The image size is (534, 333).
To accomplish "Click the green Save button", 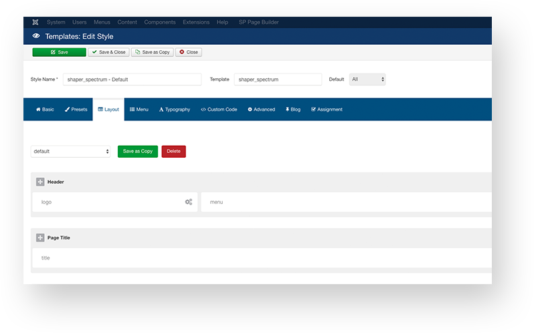I will coord(60,52).
